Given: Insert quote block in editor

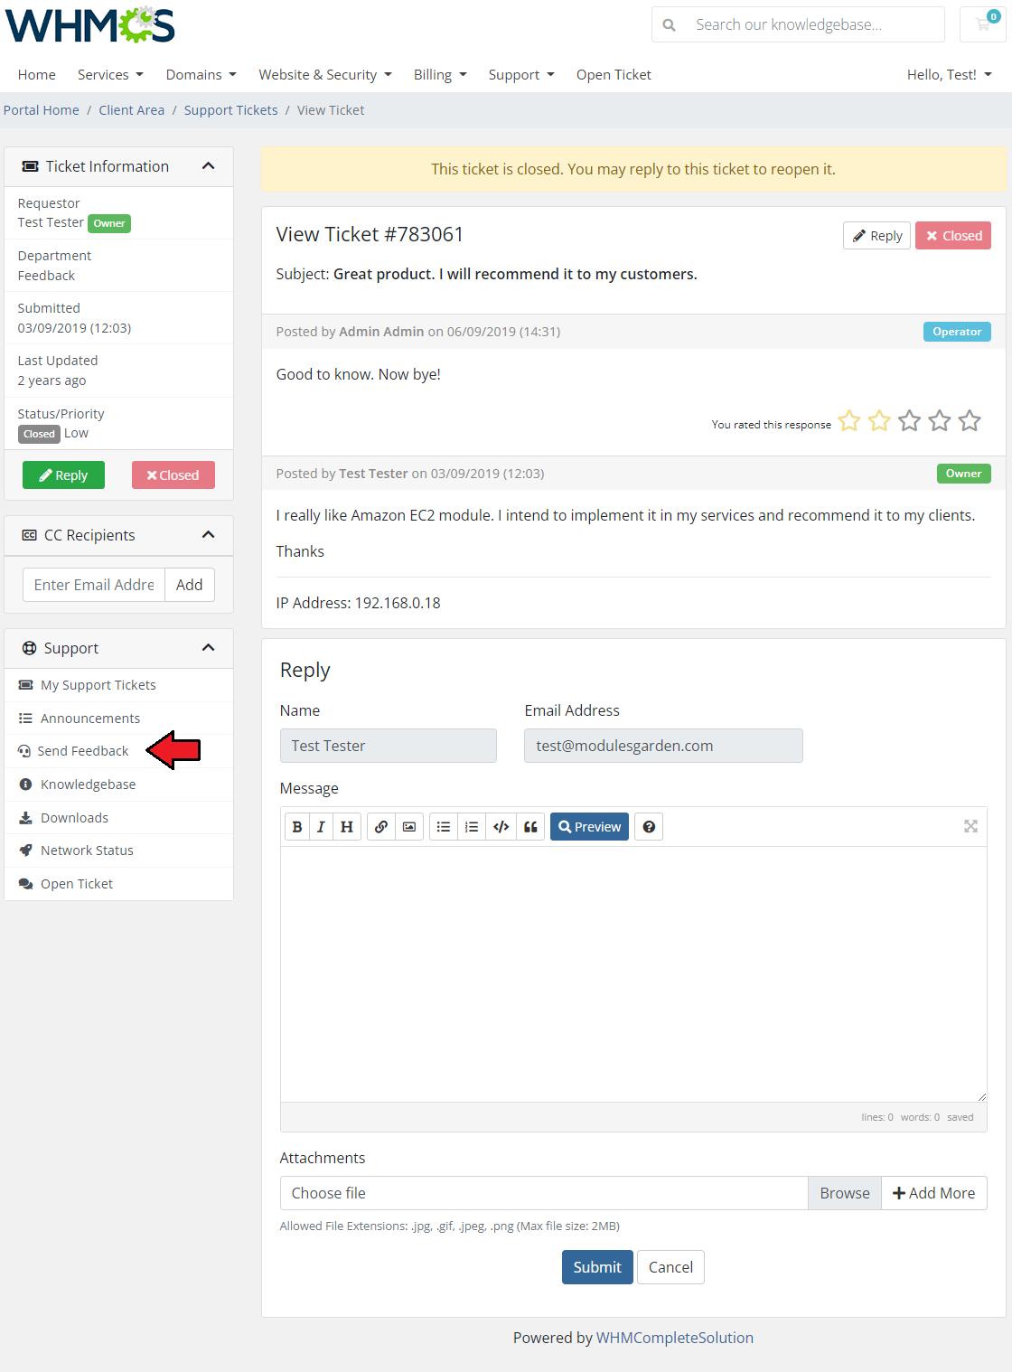Looking at the screenshot, I should coord(530,827).
